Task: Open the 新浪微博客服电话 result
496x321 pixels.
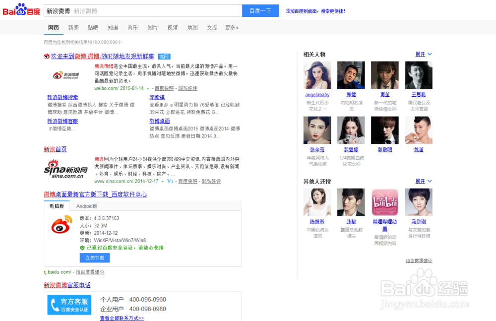Action: [x=67, y=285]
